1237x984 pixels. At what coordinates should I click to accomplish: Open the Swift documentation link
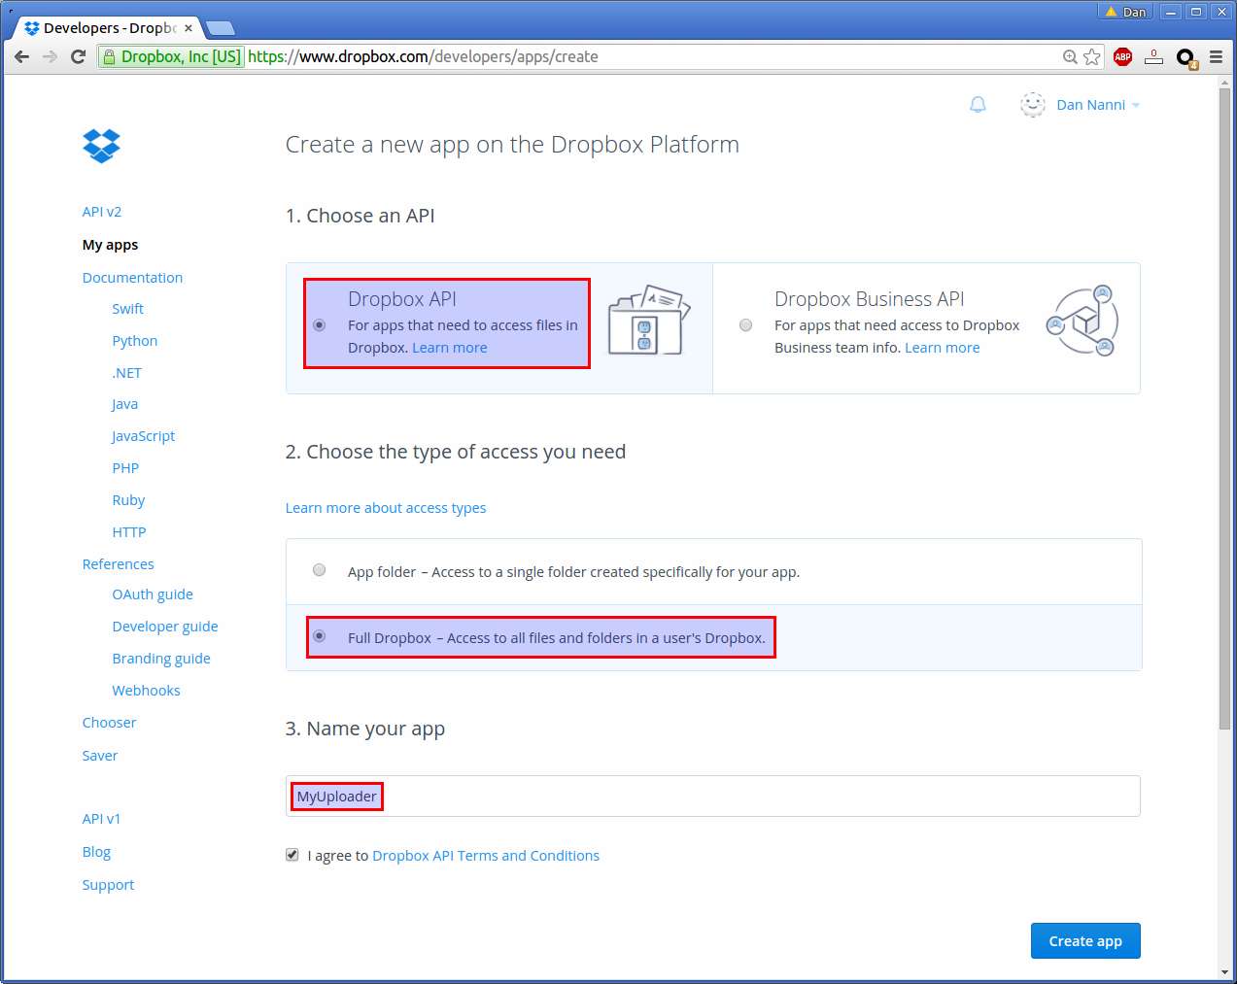tap(127, 309)
